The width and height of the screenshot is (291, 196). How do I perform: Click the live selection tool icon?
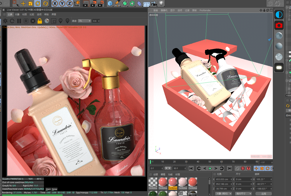(x=16, y=3)
